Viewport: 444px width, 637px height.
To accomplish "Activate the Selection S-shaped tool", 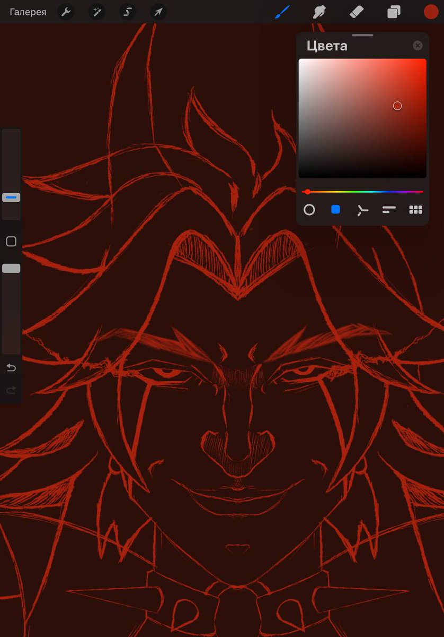I will [127, 12].
